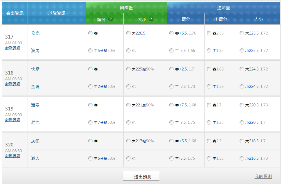Pick 客+5.5, 1.68 for game 320
This screenshot has width=282, height=187.
click(x=172, y=141)
